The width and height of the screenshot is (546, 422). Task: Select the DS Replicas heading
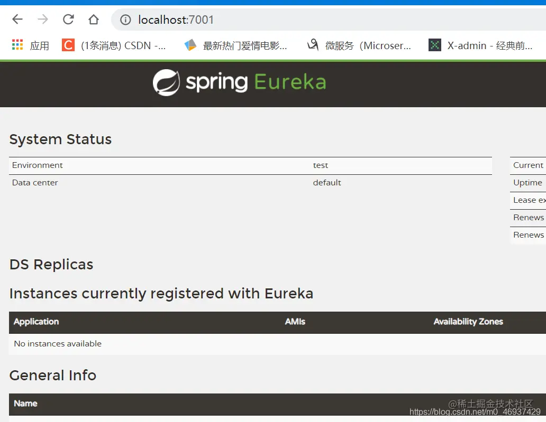(51, 265)
